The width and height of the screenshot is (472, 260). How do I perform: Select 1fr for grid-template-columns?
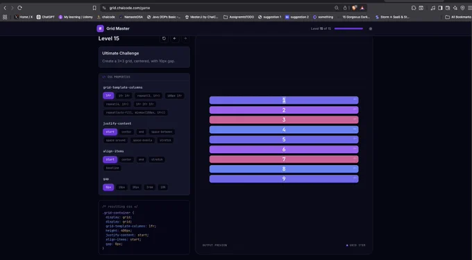(x=108, y=96)
